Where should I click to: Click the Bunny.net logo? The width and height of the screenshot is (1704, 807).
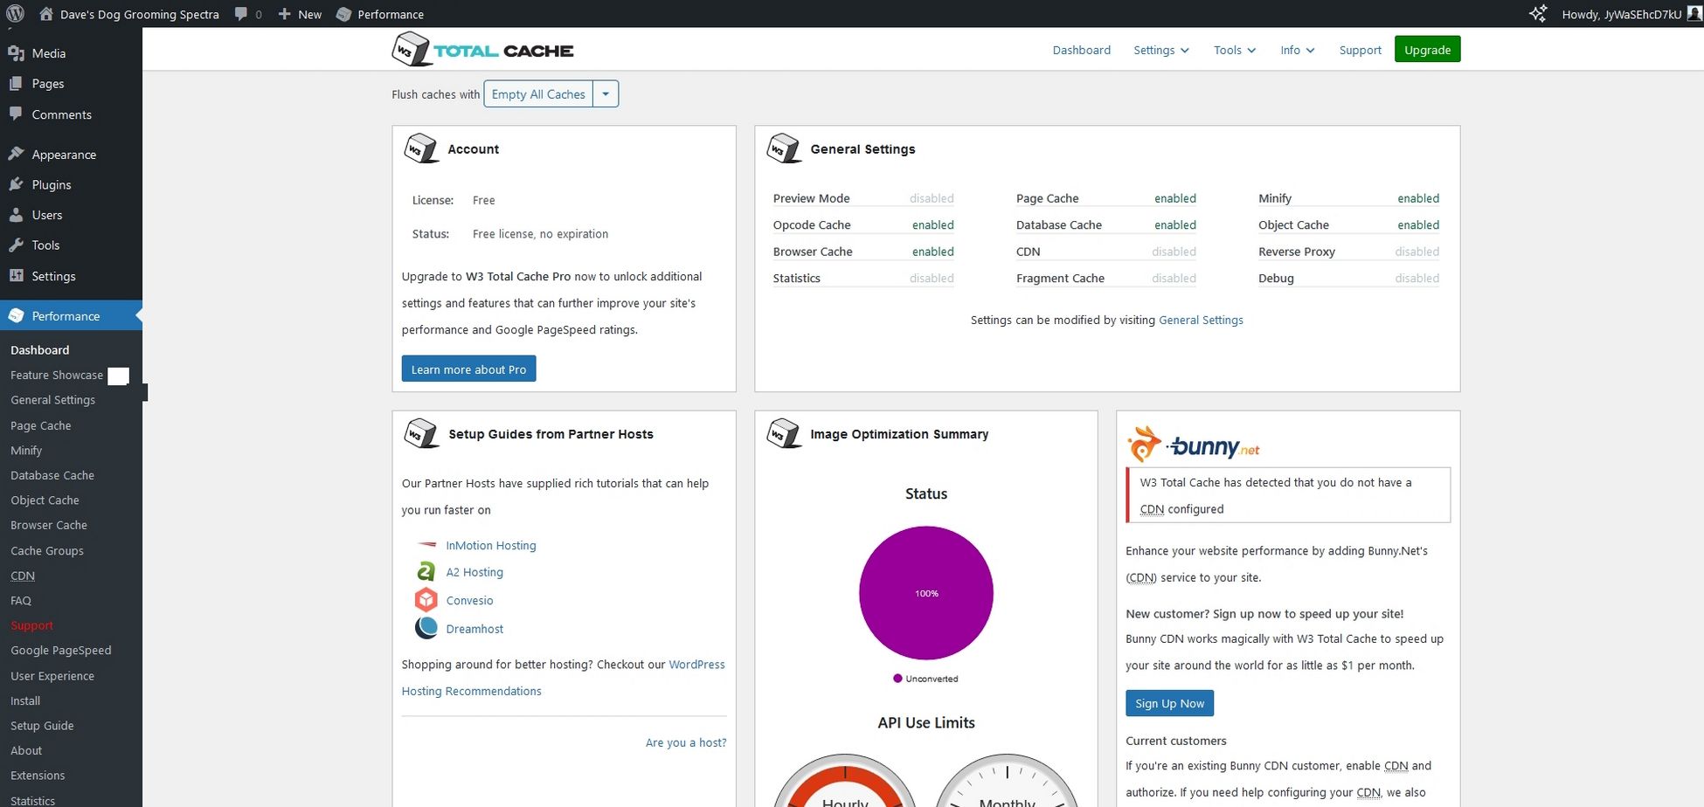pos(1193,445)
